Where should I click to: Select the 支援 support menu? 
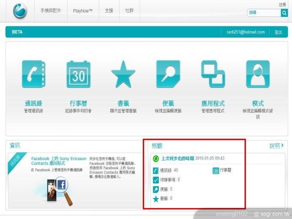click(x=109, y=10)
